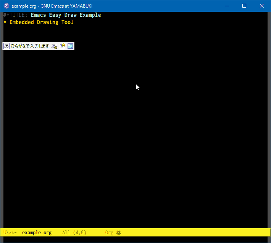Open the IME dictionary tool icon
Screen dimensions: 271x243
(x=62, y=46)
